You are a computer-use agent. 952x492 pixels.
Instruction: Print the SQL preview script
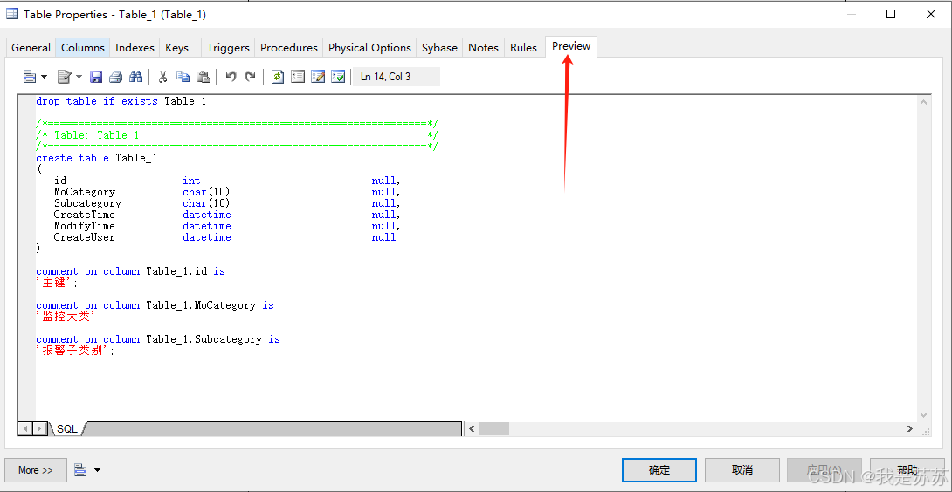coord(115,77)
